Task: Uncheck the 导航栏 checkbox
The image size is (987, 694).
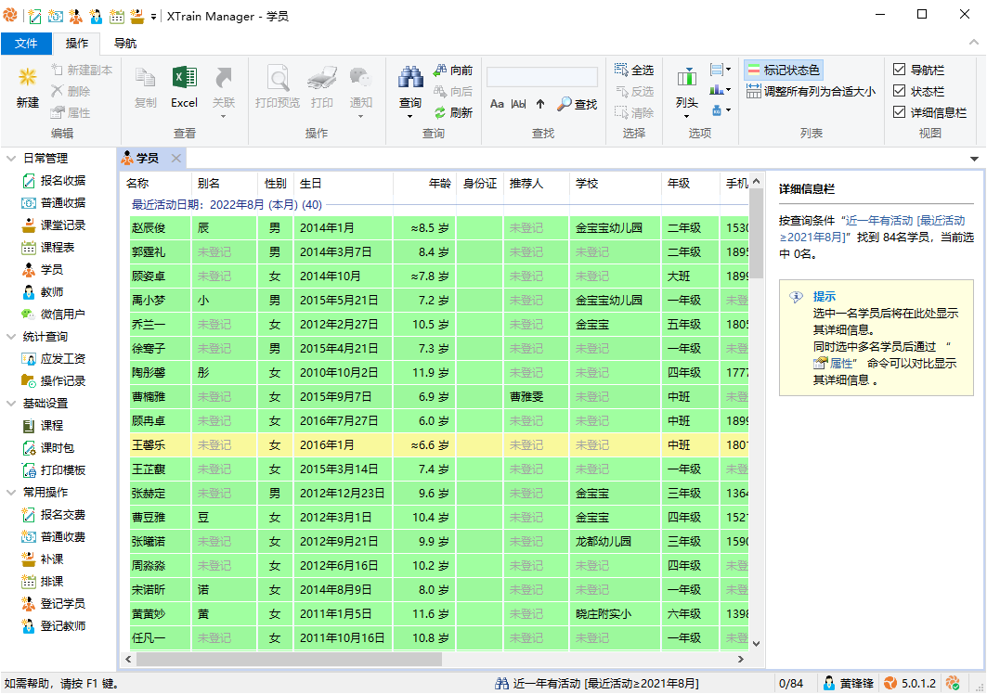Action: (x=899, y=70)
